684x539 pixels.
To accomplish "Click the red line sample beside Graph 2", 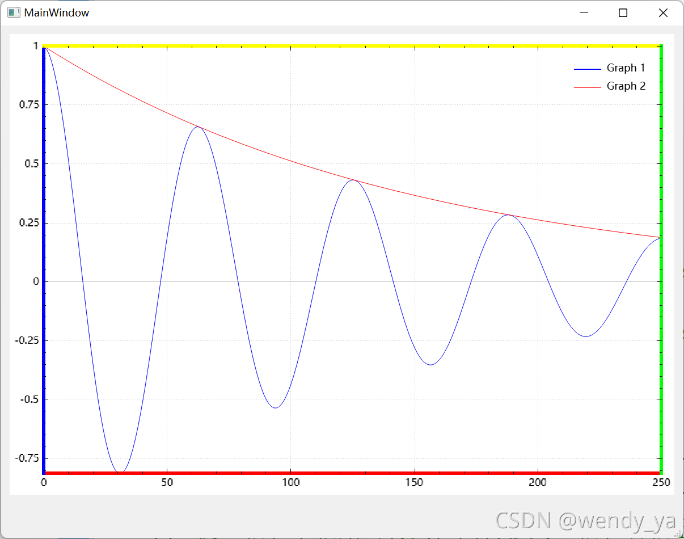I will pos(588,87).
